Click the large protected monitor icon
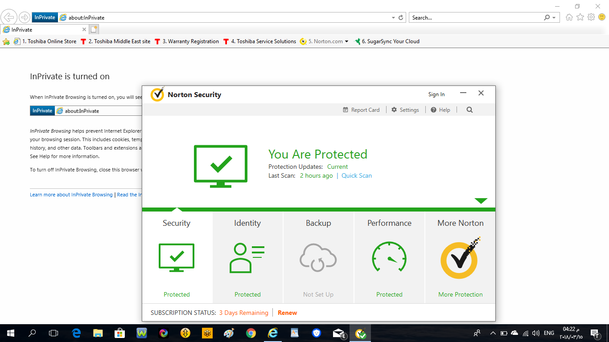Viewport: 609px width, 342px height. (x=221, y=166)
